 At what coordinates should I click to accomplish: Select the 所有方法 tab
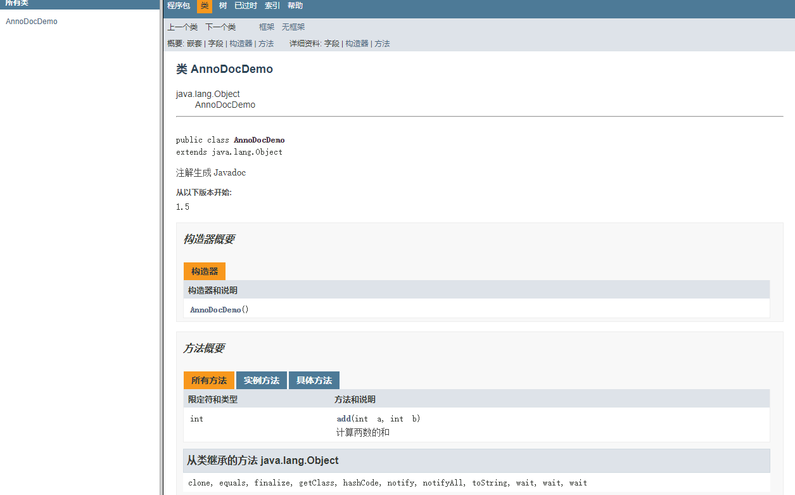pos(209,380)
